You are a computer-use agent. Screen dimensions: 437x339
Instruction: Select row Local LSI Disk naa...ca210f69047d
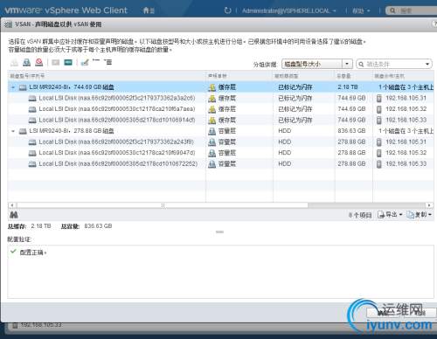pos(221,153)
